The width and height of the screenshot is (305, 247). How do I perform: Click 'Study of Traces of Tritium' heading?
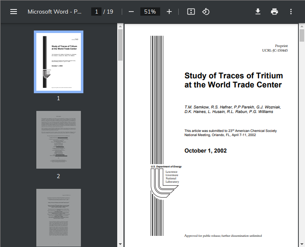point(234,75)
